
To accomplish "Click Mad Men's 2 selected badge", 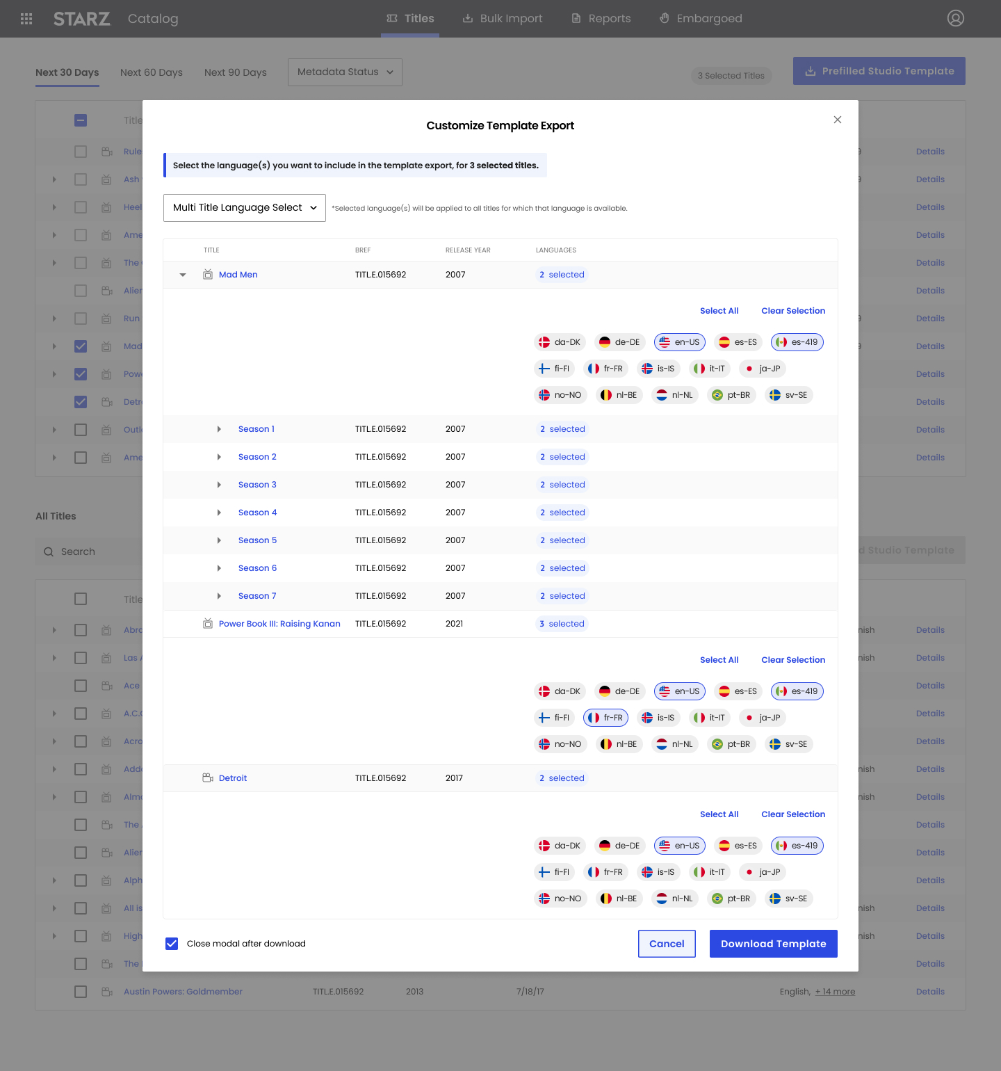I will tap(562, 275).
